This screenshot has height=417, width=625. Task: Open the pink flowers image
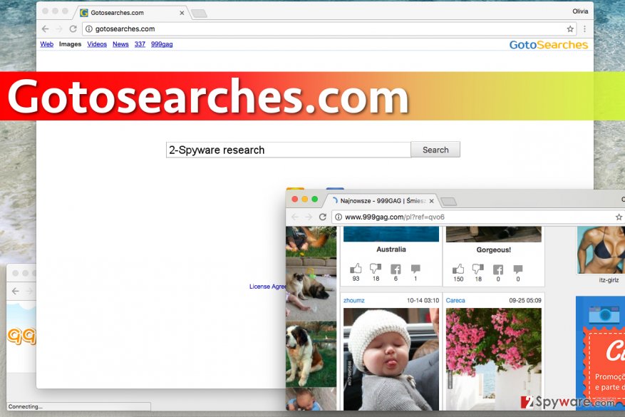pos(493,359)
